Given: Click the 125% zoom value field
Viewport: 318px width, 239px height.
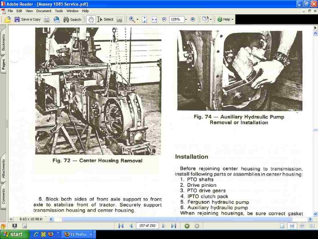Looking at the screenshot, I should click(x=177, y=20).
